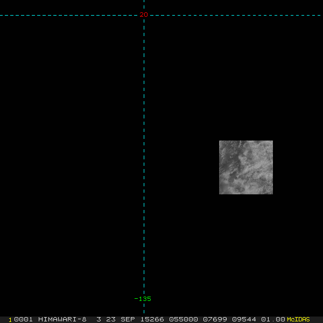Click the 09544 element coordinate value
Screen dimensions: 323x323
(x=244, y=319)
